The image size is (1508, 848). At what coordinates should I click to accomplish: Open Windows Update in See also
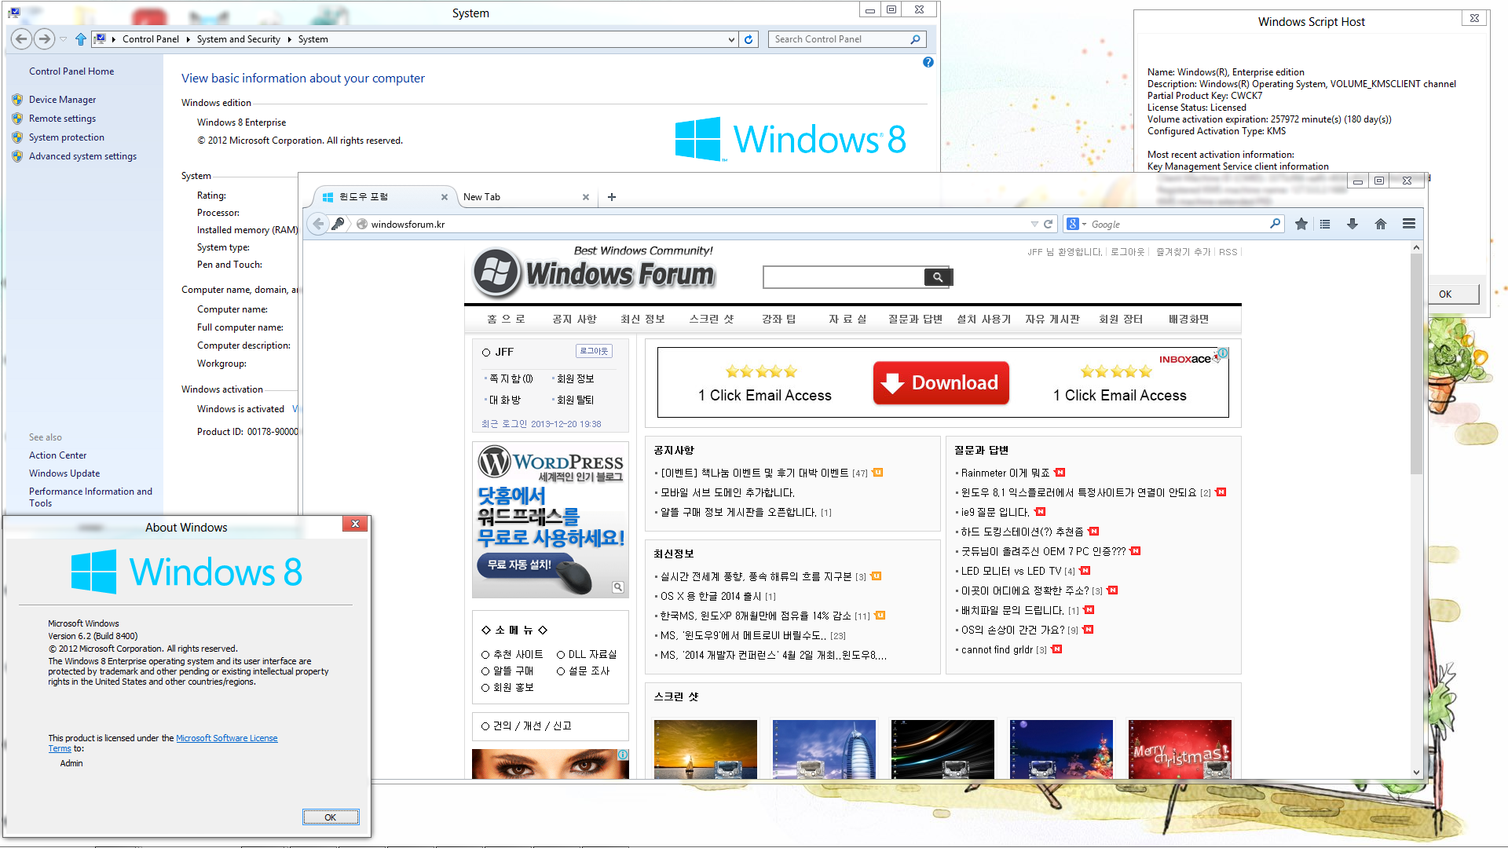pos(64,473)
